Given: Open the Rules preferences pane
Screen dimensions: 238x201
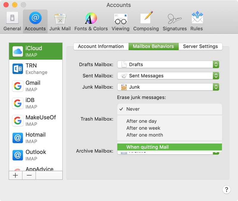Looking at the screenshot, I should tap(197, 21).
